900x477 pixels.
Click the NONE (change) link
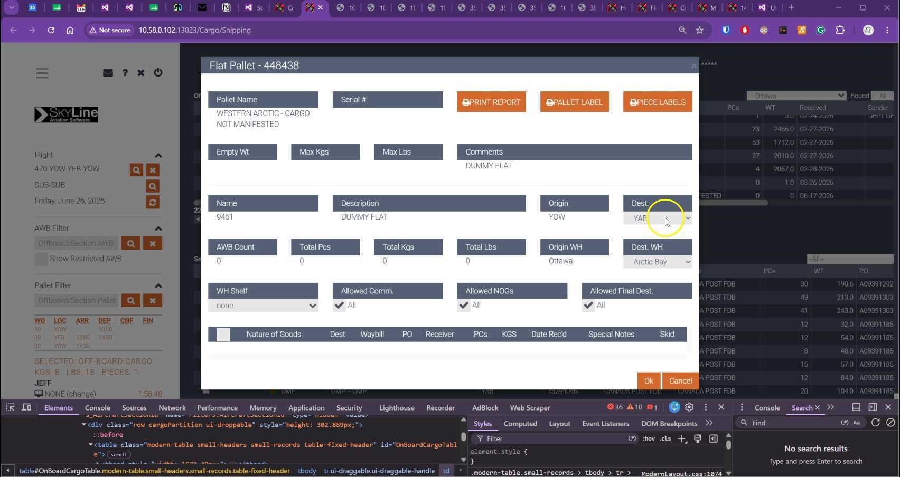(70, 394)
